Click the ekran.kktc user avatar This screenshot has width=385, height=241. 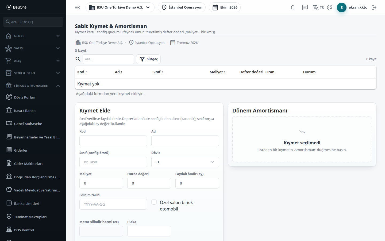pyautogui.click(x=342, y=7)
